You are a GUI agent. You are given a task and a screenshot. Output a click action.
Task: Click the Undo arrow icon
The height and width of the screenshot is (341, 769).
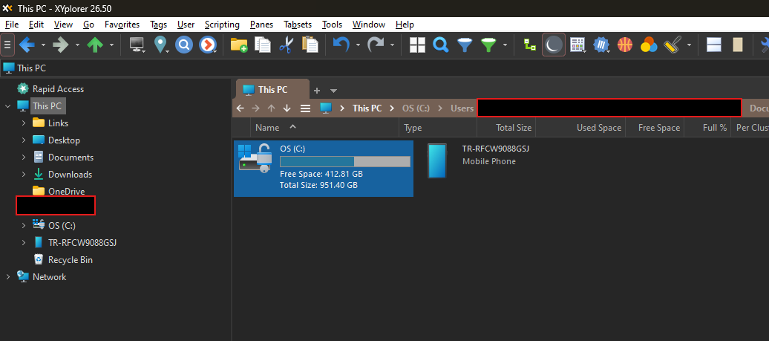341,45
